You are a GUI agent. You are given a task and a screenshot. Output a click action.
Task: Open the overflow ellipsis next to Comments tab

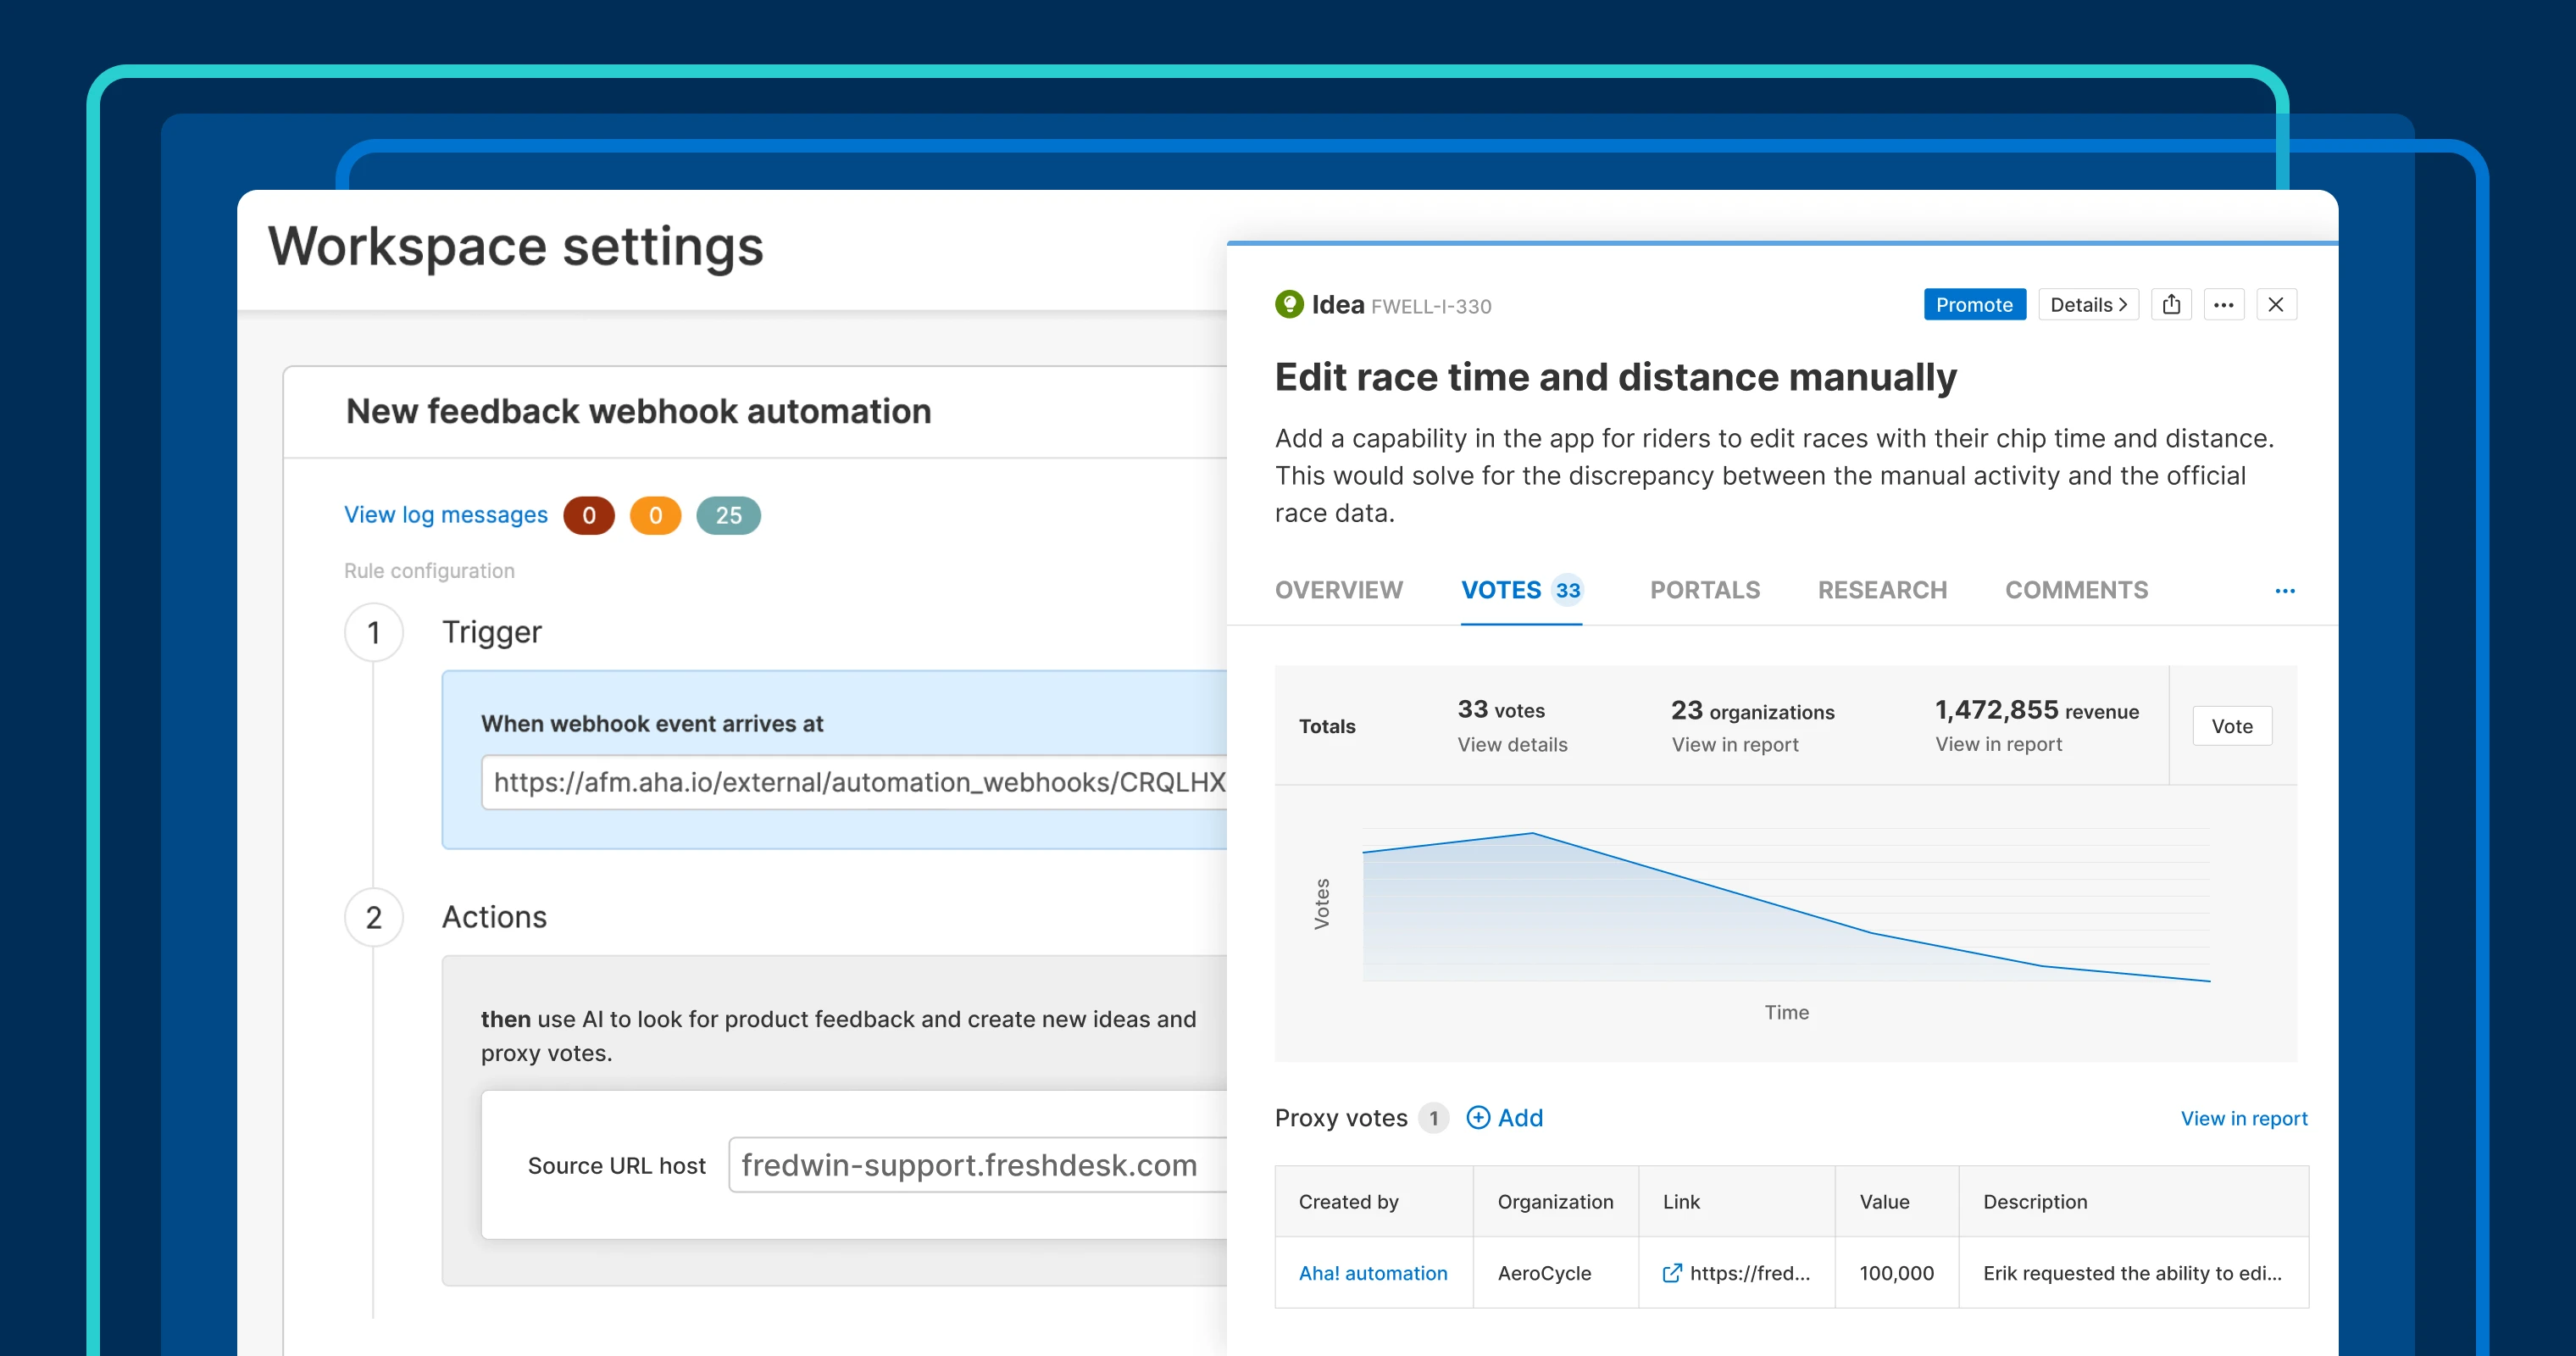(x=2284, y=591)
